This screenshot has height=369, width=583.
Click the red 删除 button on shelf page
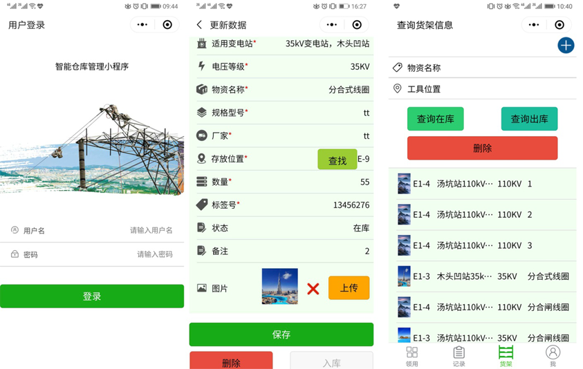[482, 149]
